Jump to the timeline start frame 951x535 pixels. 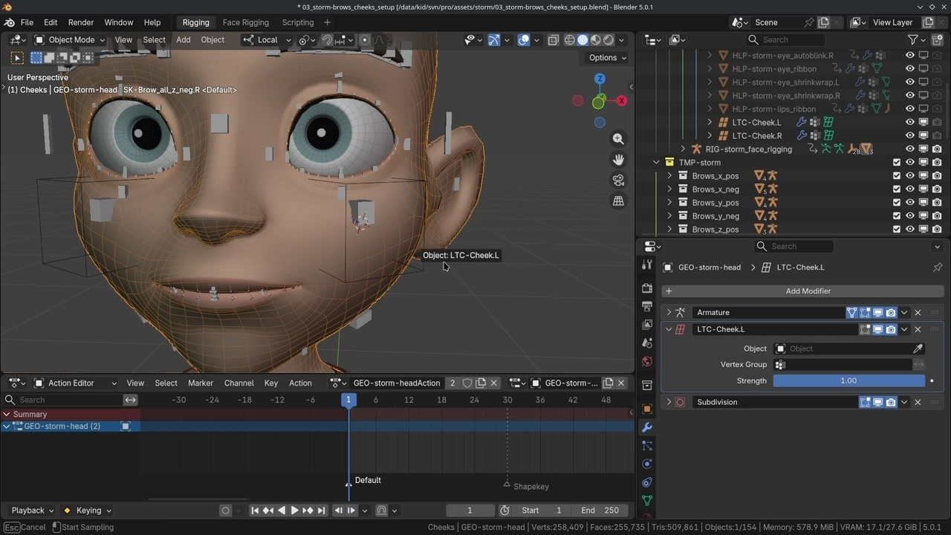coord(255,510)
